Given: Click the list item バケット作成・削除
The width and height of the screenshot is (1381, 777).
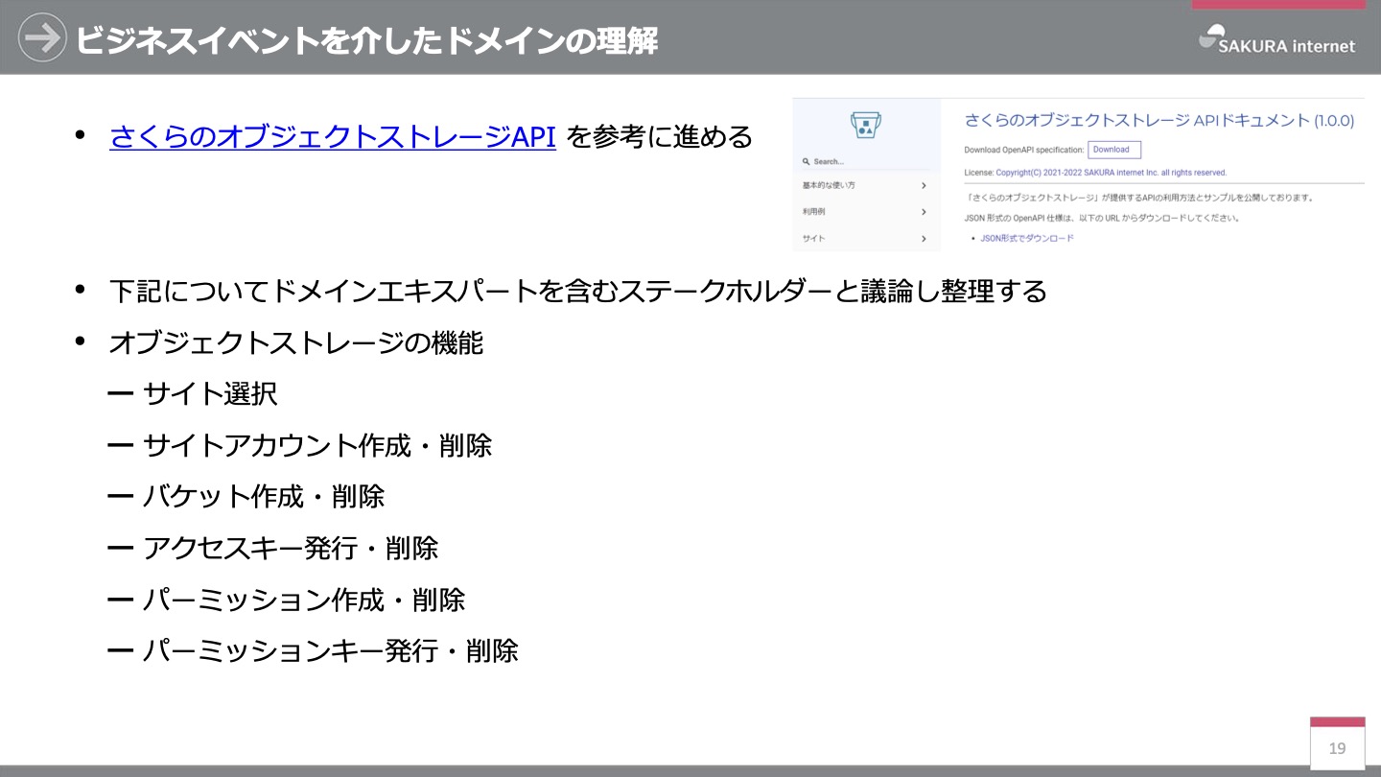Looking at the screenshot, I should pyautogui.click(x=264, y=497).
